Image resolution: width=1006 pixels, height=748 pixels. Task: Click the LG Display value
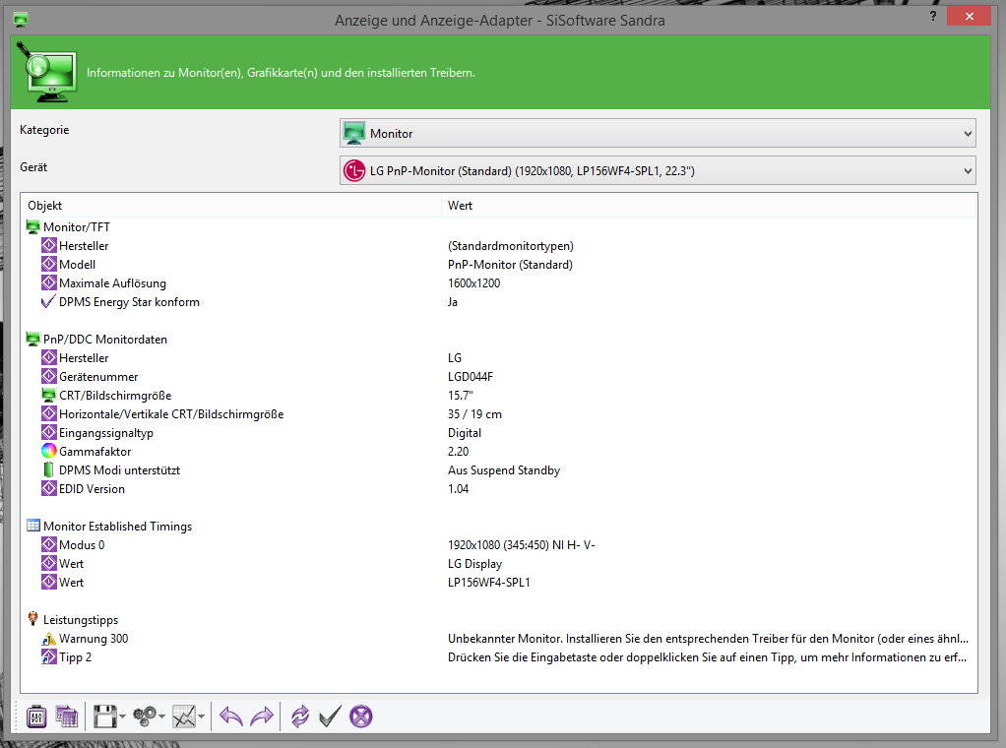[474, 564]
